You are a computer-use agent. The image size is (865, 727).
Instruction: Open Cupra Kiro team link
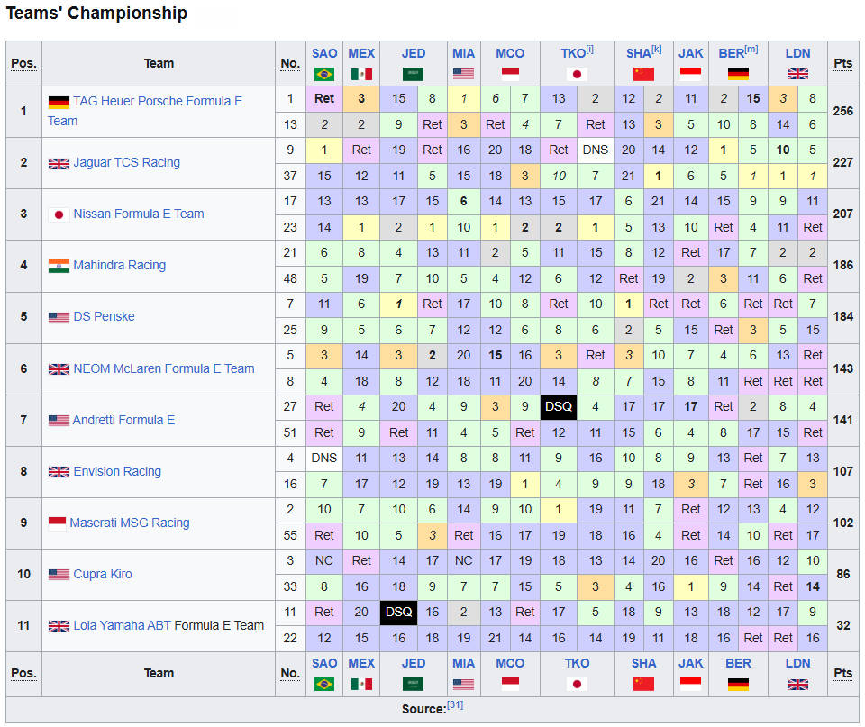tap(103, 574)
